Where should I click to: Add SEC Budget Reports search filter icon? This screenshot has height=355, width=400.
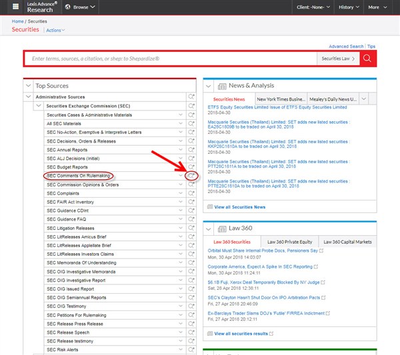(191, 167)
